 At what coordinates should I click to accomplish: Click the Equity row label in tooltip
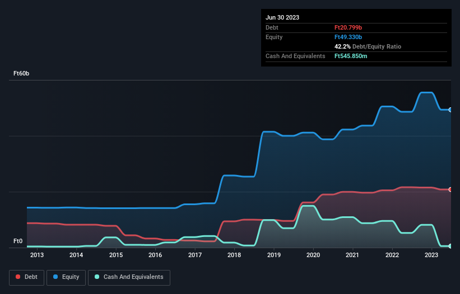pyautogui.click(x=274, y=37)
